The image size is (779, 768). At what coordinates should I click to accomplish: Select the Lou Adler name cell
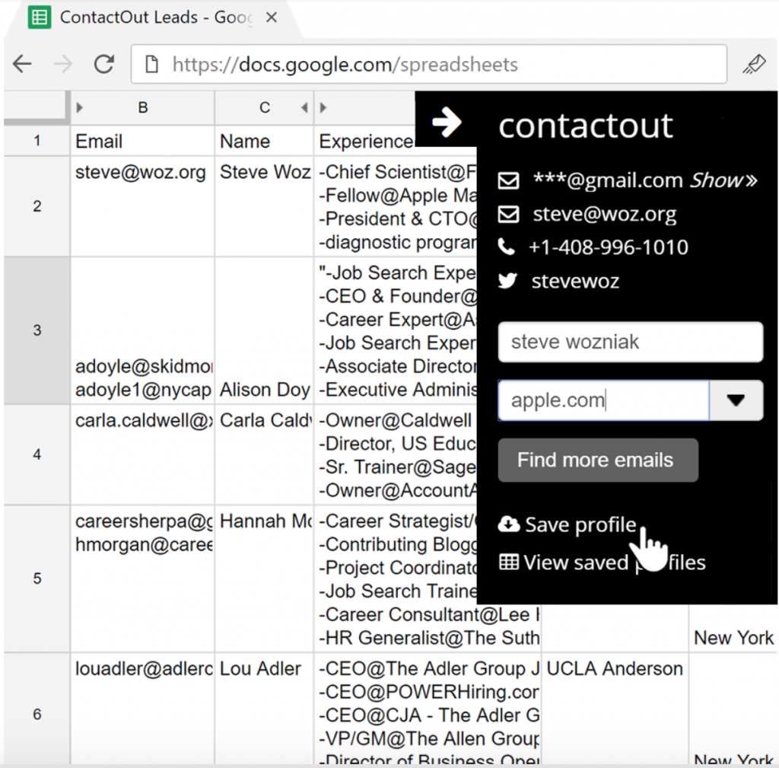tap(264, 709)
